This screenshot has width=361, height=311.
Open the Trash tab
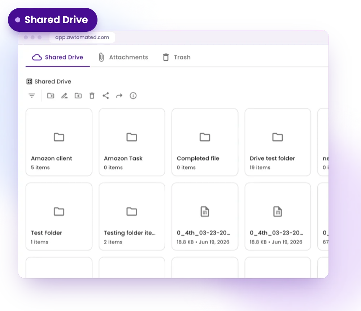click(x=177, y=57)
